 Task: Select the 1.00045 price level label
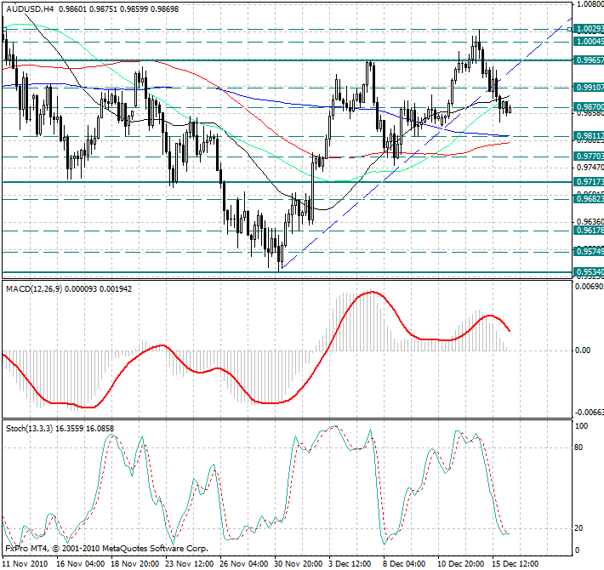click(589, 41)
